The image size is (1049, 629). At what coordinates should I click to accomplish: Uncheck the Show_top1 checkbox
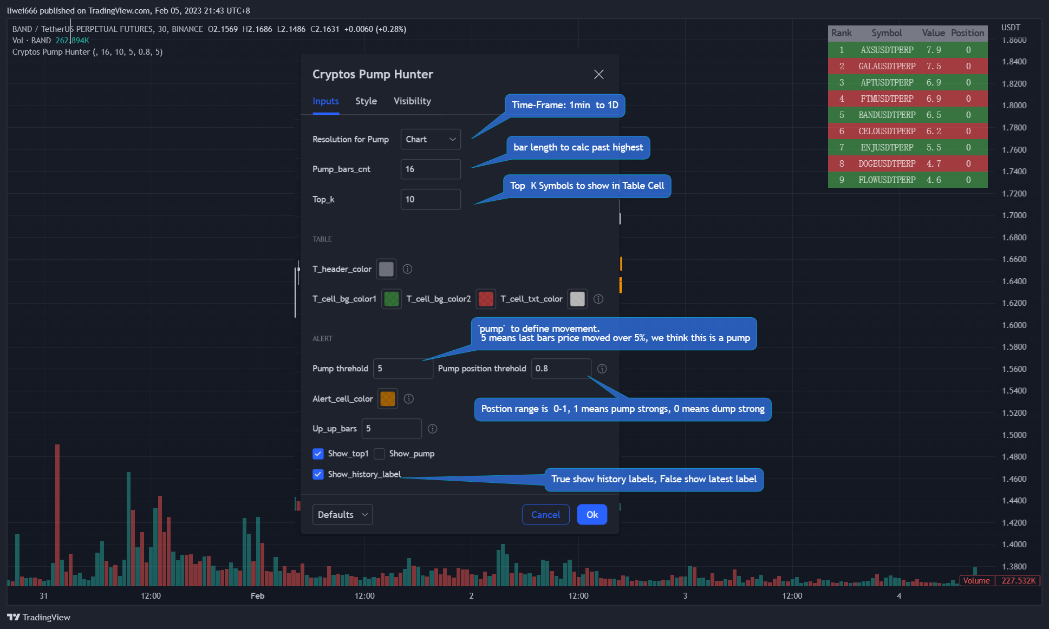click(x=318, y=454)
